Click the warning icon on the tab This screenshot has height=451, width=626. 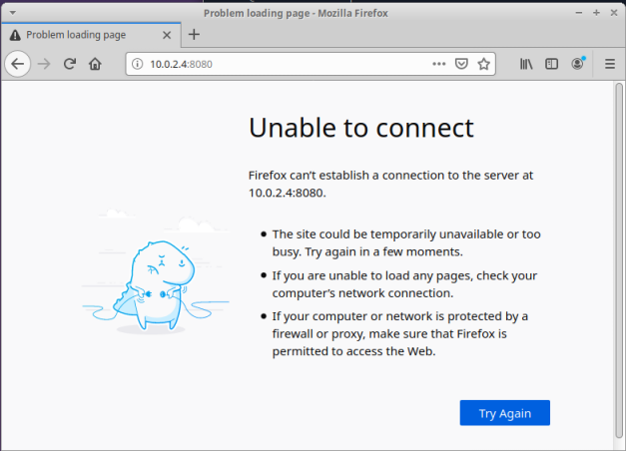click(15, 35)
